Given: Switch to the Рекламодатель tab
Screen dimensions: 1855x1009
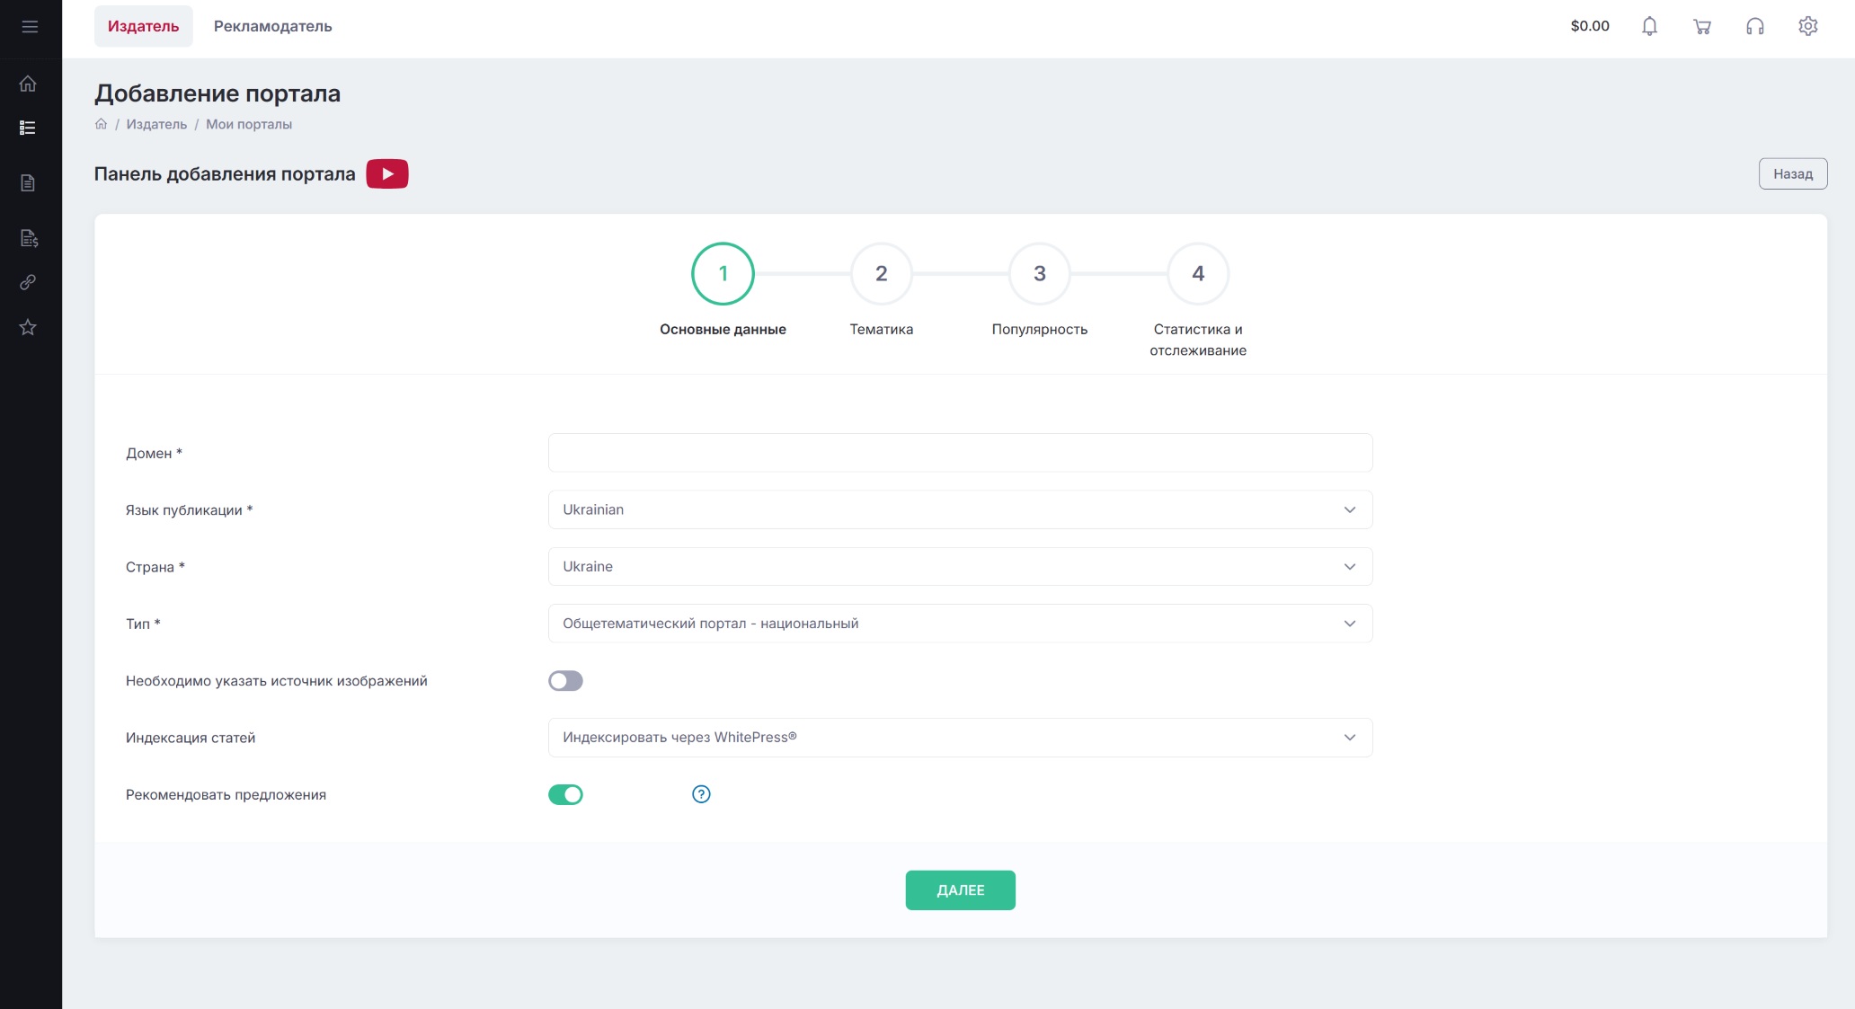Looking at the screenshot, I should [x=272, y=26].
